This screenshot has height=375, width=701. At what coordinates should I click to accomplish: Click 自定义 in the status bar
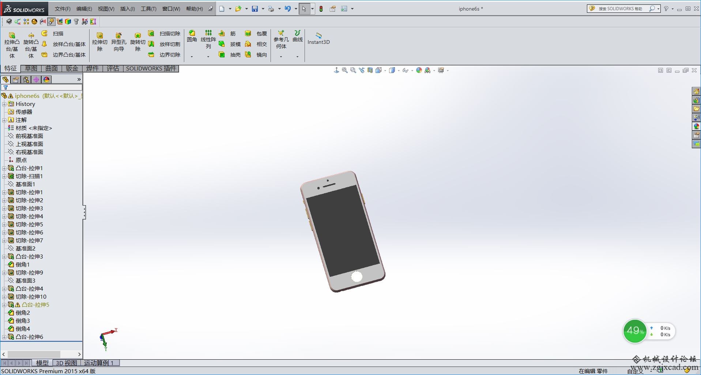636,371
